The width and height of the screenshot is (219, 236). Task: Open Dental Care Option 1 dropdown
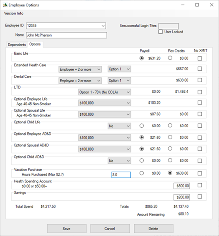point(119,80)
